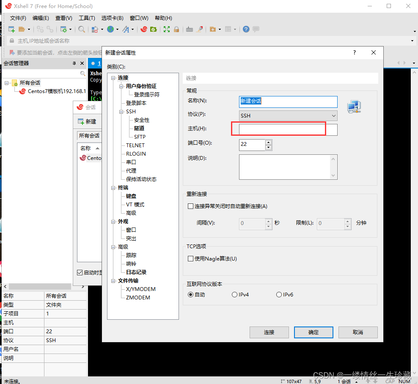Select the IPv6 radio button

(x=279, y=294)
